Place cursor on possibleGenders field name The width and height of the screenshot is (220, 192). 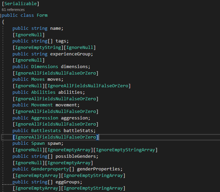76,156
